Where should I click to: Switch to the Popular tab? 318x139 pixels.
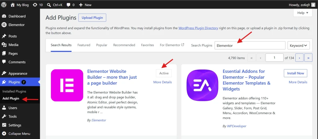coord(102,45)
